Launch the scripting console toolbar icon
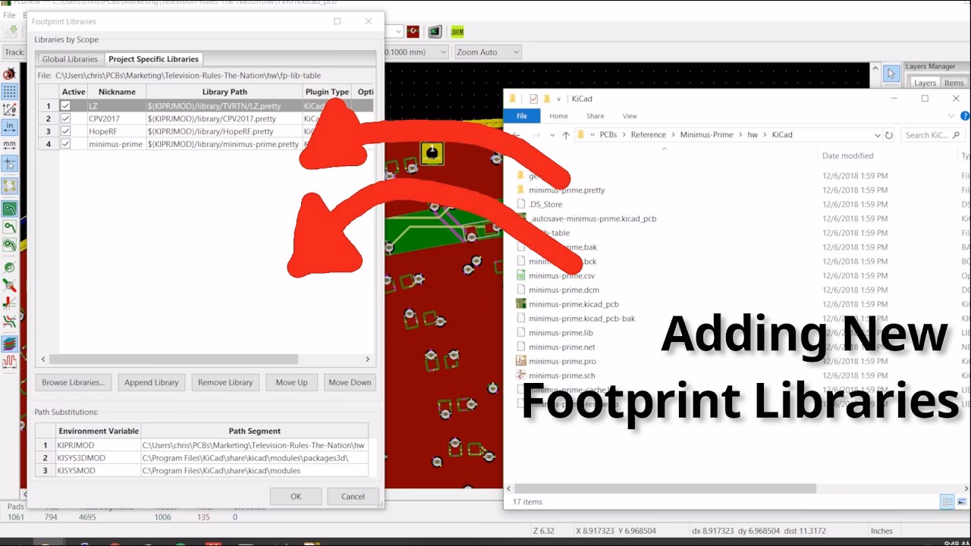The width and height of the screenshot is (971, 546). (435, 32)
